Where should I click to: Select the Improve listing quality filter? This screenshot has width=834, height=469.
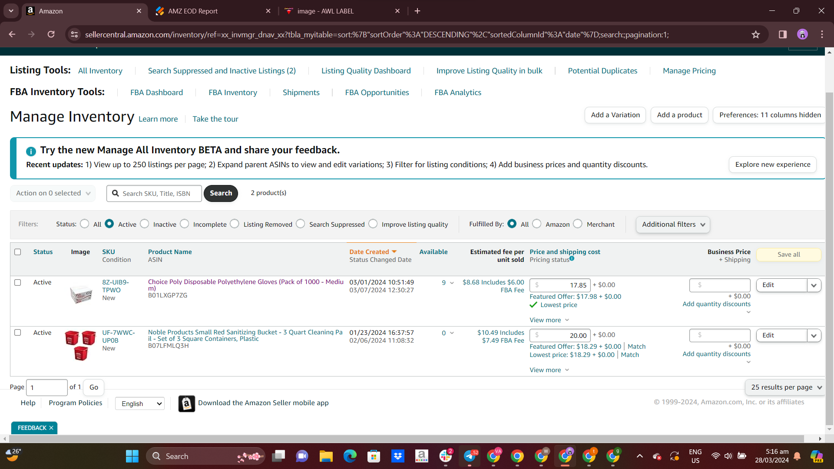pyautogui.click(x=373, y=224)
